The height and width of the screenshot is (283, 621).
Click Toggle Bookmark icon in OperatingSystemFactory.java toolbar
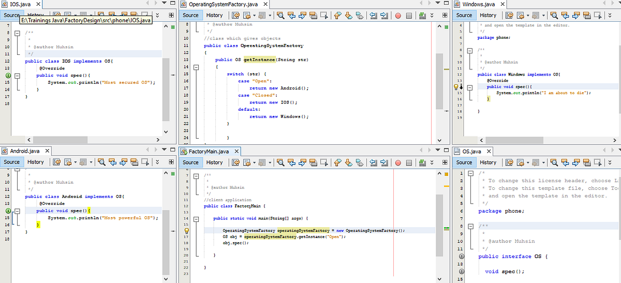click(x=360, y=16)
